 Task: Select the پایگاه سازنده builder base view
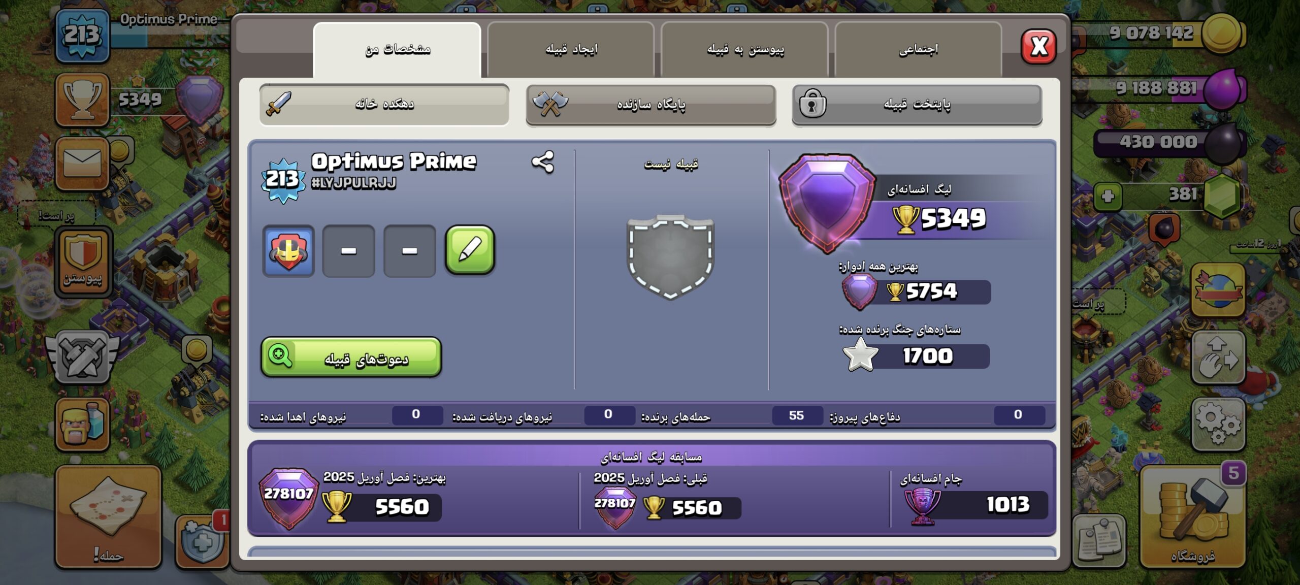651,105
